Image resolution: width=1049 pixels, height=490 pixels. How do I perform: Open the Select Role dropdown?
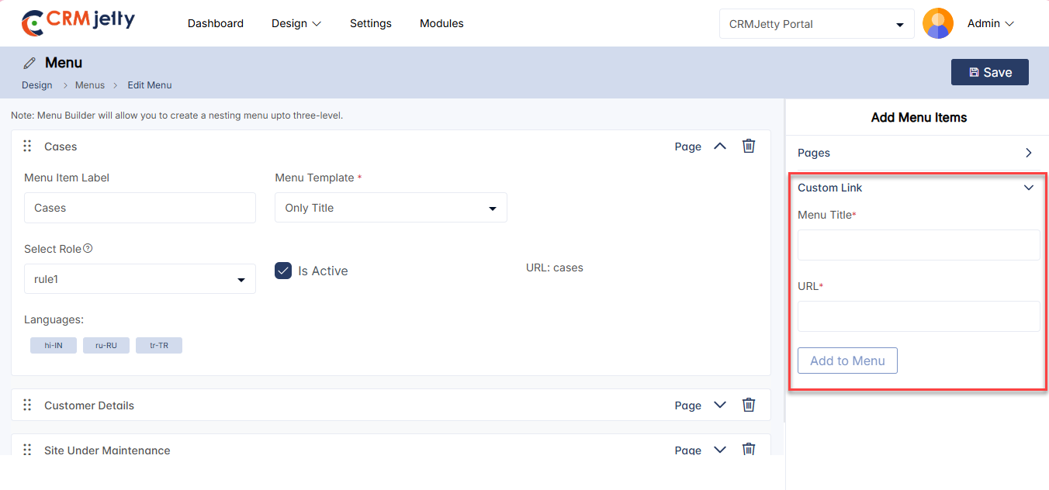click(140, 279)
